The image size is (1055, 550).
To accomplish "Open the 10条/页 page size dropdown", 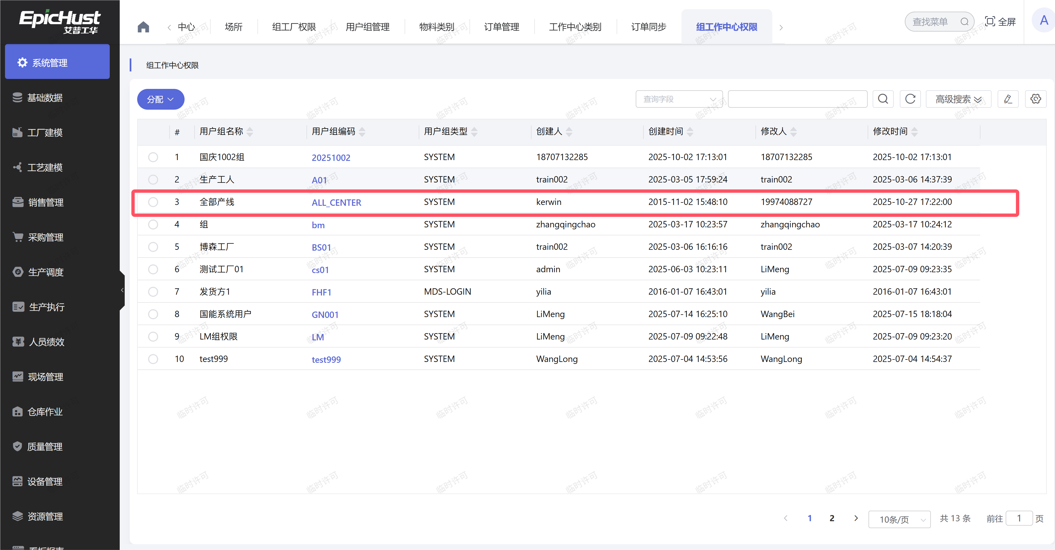I will [x=899, y=519].
